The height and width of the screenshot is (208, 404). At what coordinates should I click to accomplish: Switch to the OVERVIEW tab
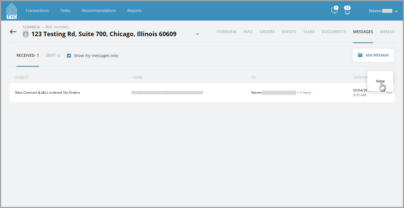click(x=226, y=32)
